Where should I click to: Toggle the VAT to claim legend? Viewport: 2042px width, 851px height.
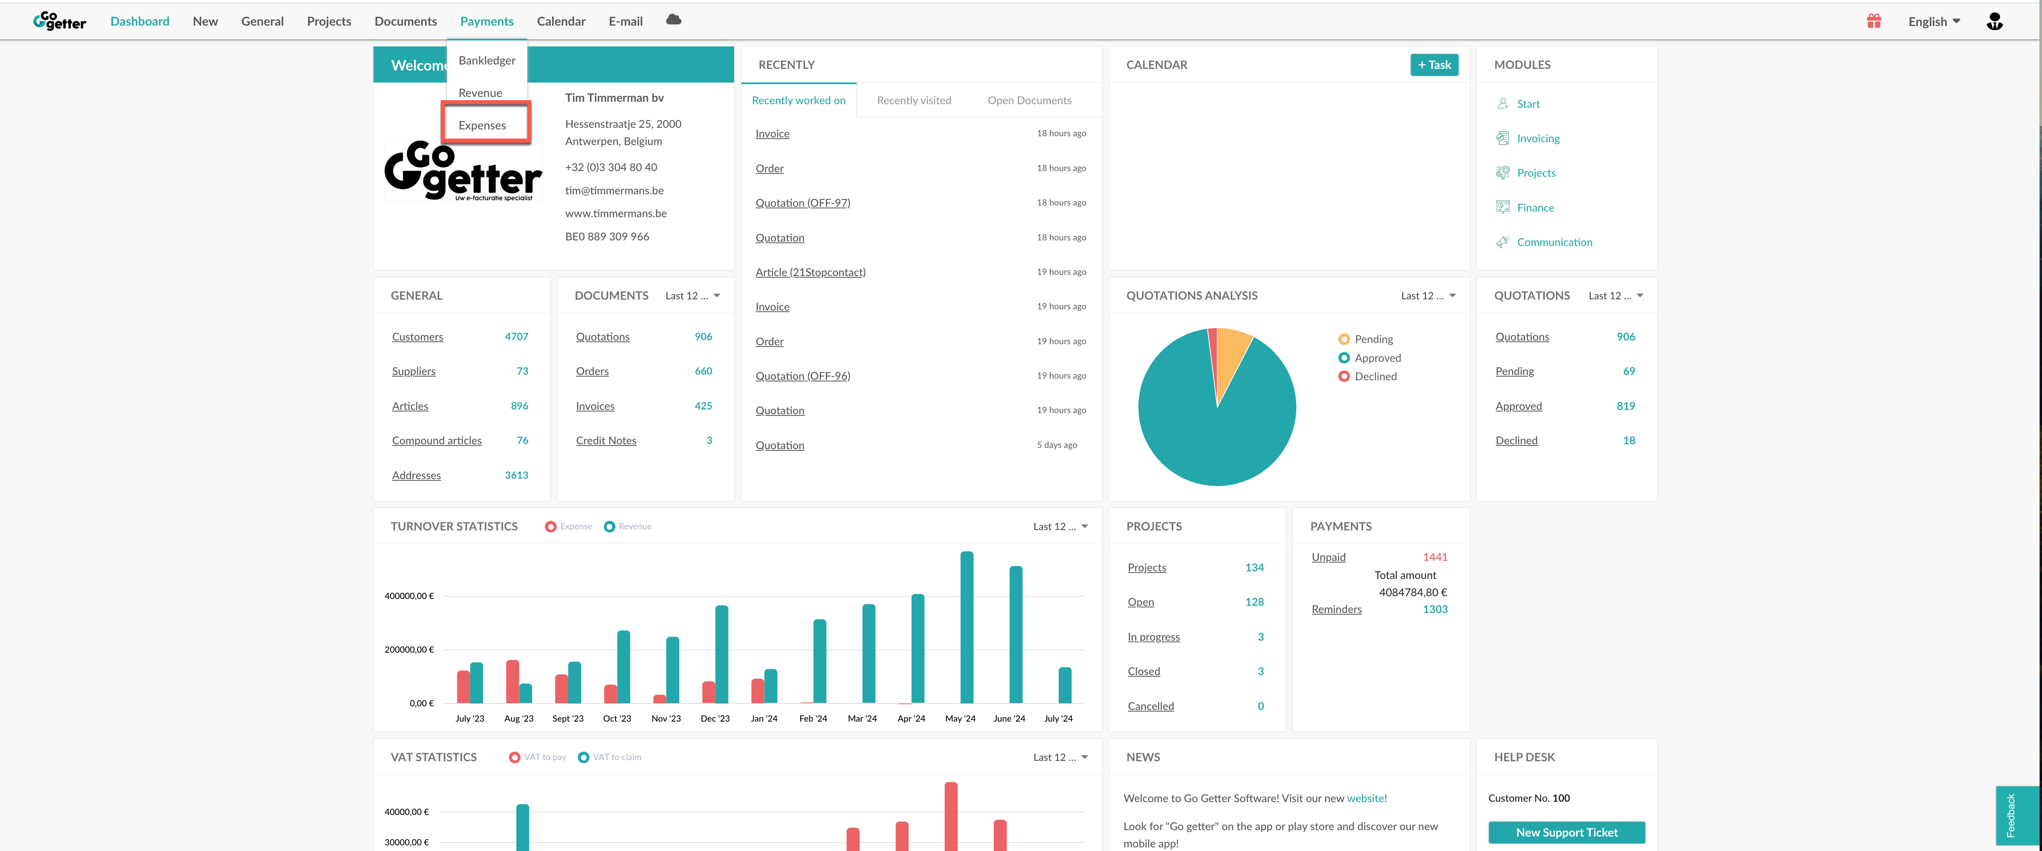click(x=609, y=758)
